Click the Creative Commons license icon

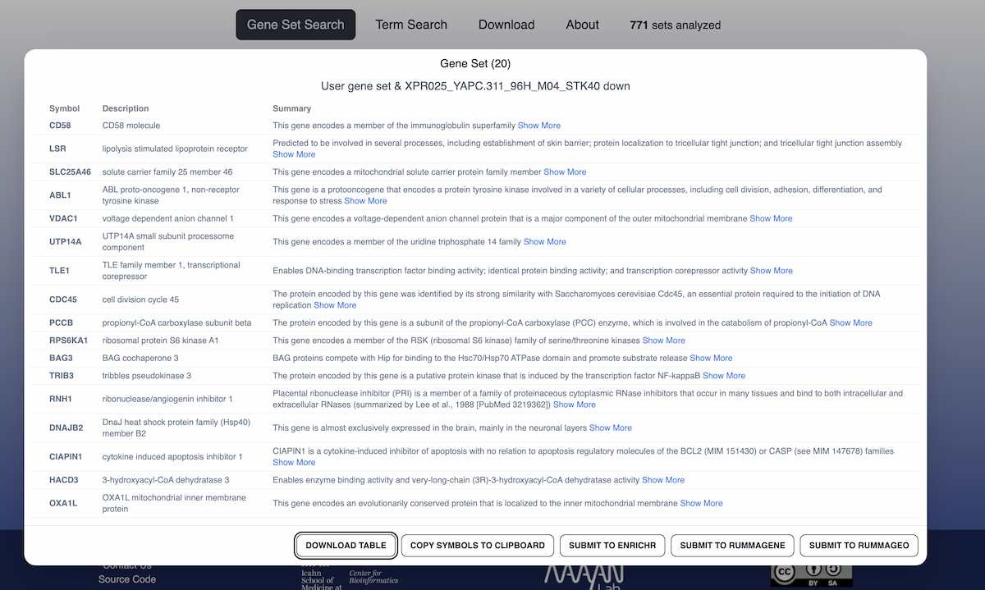pyautogui.click(x=811, y=574)
